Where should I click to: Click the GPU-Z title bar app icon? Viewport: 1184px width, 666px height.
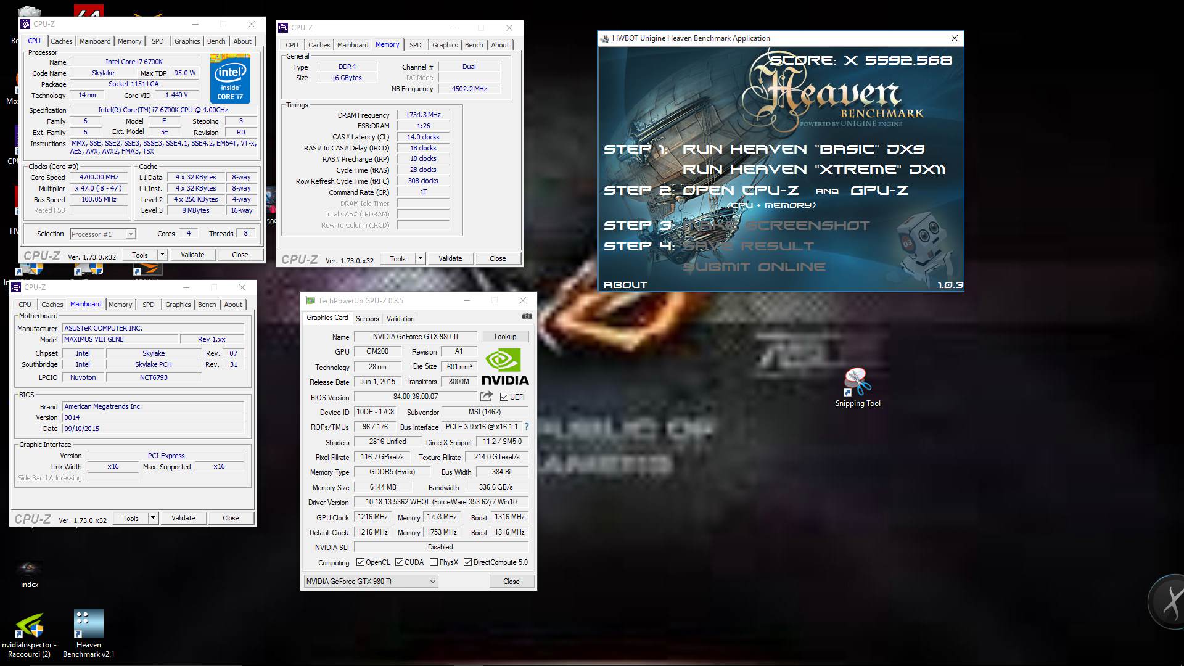tap(310, 301)
